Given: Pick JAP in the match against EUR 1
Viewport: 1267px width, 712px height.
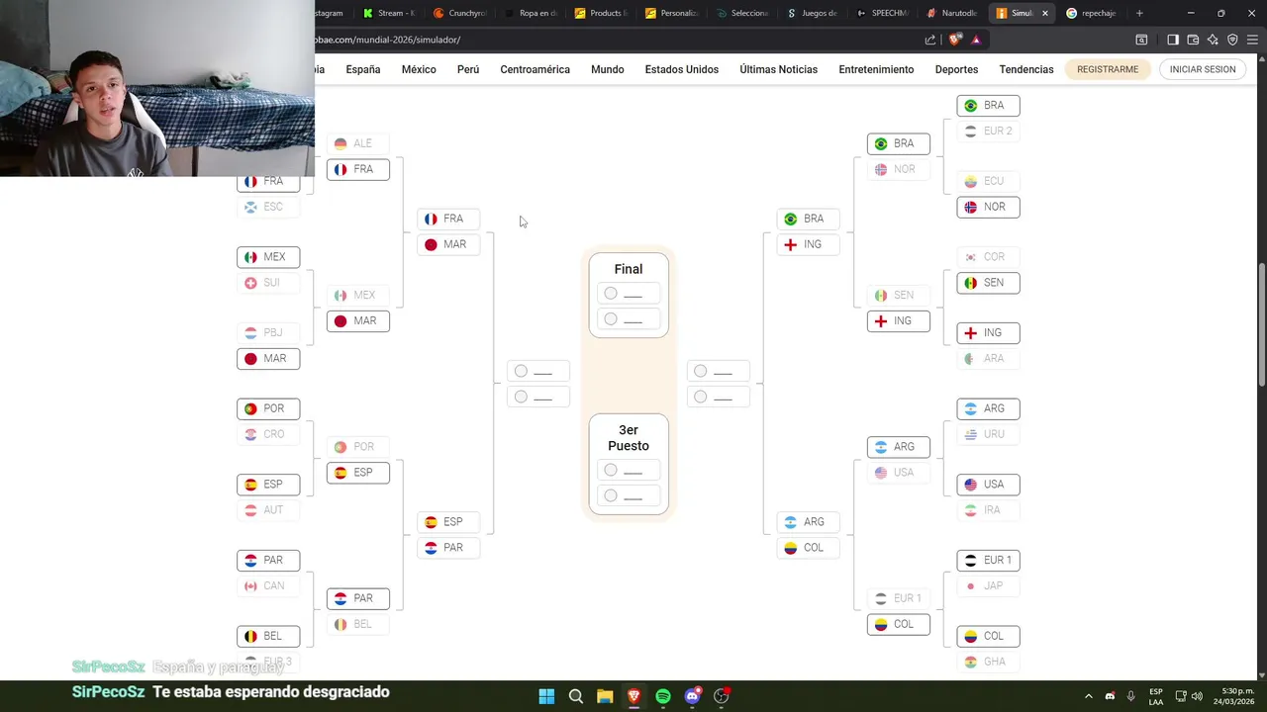Looking at the screenshot, I should pyautogui.click(x=988, y=586).
